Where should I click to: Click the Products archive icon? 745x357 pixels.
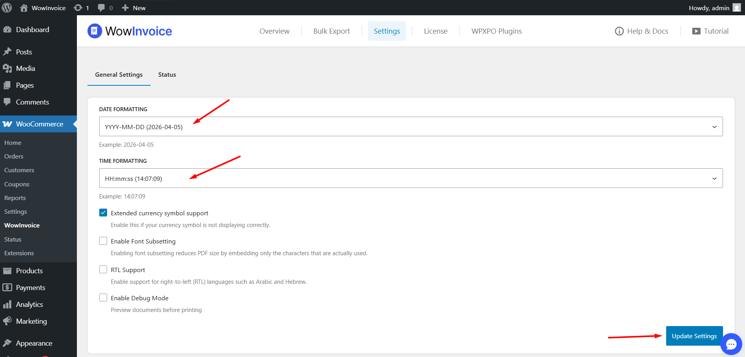pyautogui.click(x=7, y=271)
